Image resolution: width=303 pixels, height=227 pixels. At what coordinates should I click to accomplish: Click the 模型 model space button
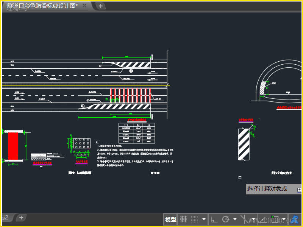pyautogui.click(x=171, y=219)
